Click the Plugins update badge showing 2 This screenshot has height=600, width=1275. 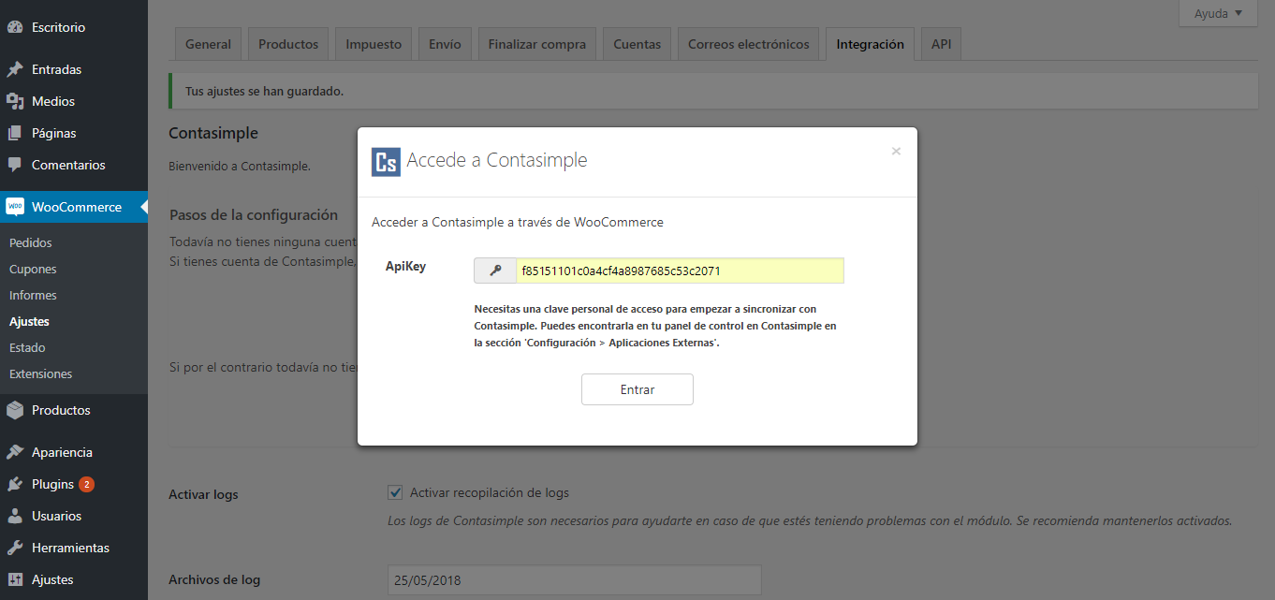[86, 484]
